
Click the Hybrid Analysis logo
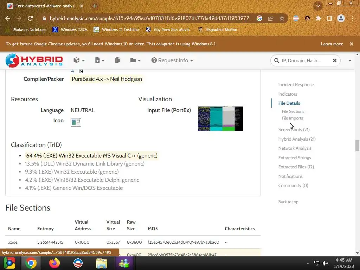click(x=34, y=60)
